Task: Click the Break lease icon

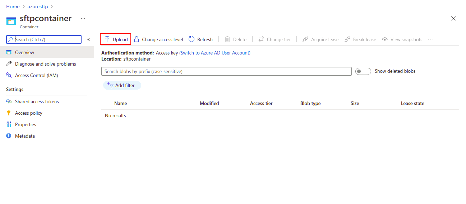Action: 347,39
